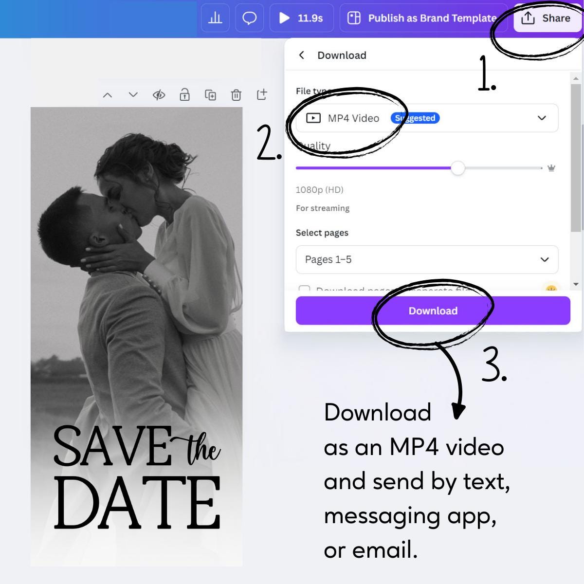This screenshot has width=584, height=584.
Task: Enable Download pages as separate files
Action: [x=305, y=289]
